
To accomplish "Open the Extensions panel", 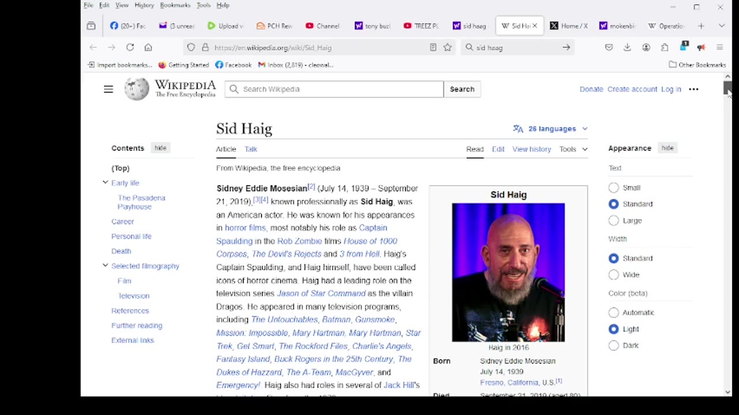I will click(665, 48).
